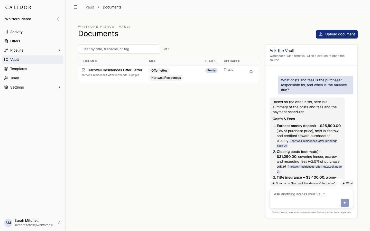Click the UPLOADED column header
The height and width of the screenshot is (231, 370).
[x=232, y=61]
